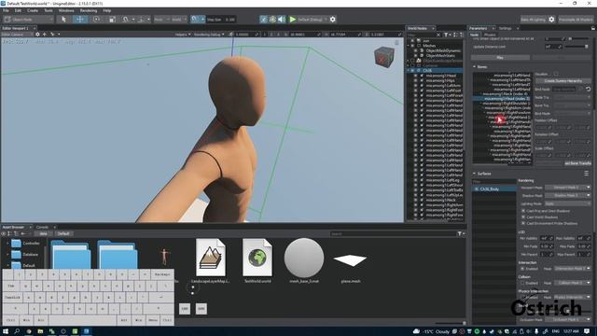Toggle the audio speaker icon
Screen dimensions: 597x336
(x=282, y=20)
